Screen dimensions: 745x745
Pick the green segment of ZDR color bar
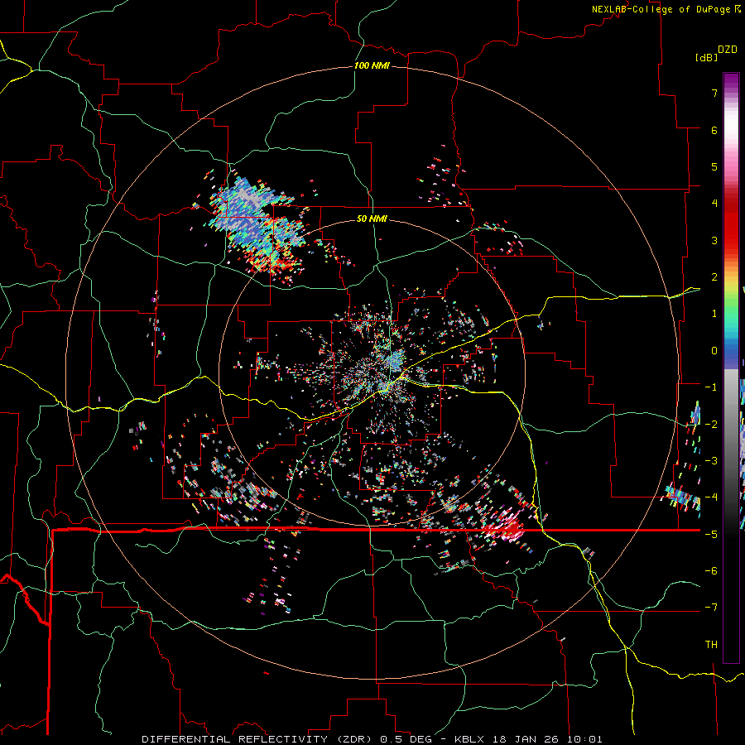[x=731, y=309]
